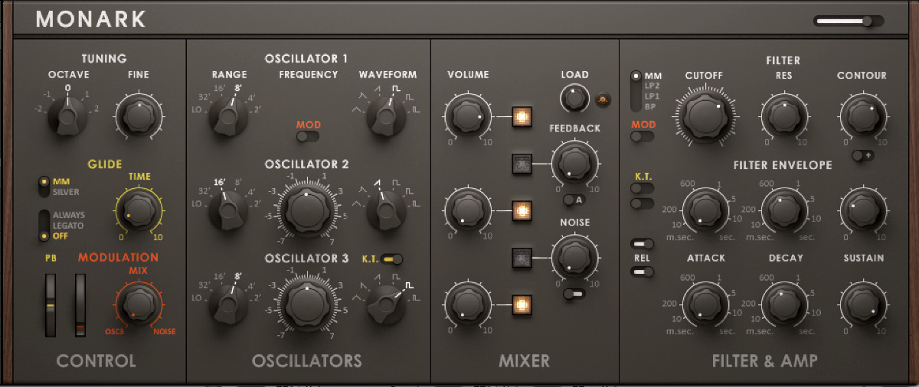Select LP2 filter mode
This screenshot has width=919, height=387.
click(x=653, y=86)
